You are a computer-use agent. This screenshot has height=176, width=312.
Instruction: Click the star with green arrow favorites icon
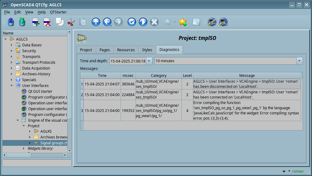pos(182,22)
